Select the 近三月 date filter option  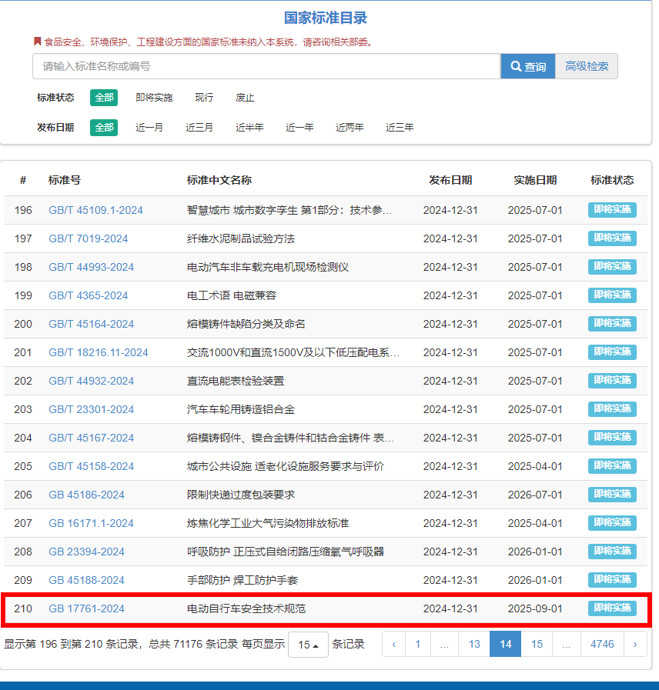click(x=199, y=128)
